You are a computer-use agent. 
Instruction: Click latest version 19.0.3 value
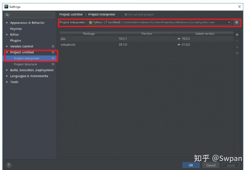(186, 39)
